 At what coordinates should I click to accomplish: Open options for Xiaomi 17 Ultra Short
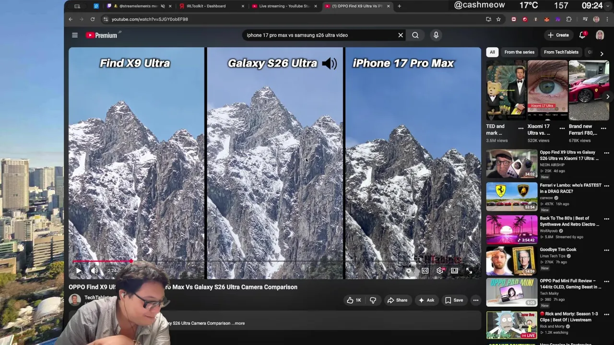pos(562,128)
